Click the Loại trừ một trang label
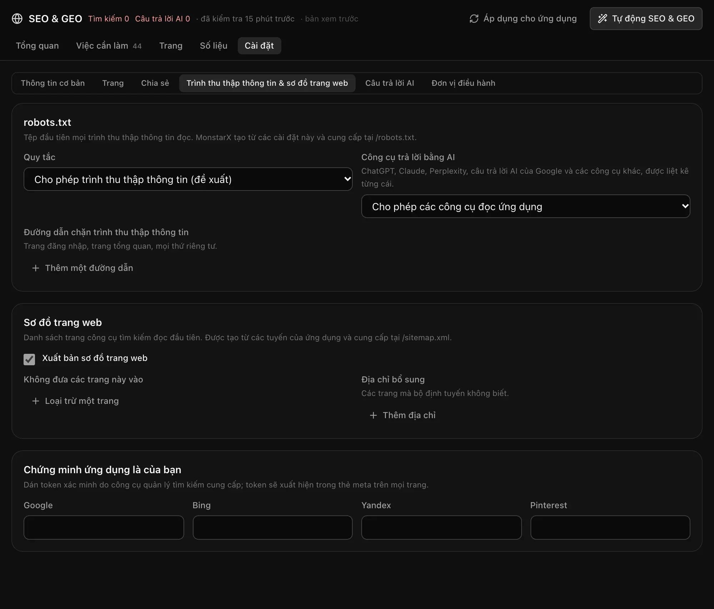 tap(82, 401)
